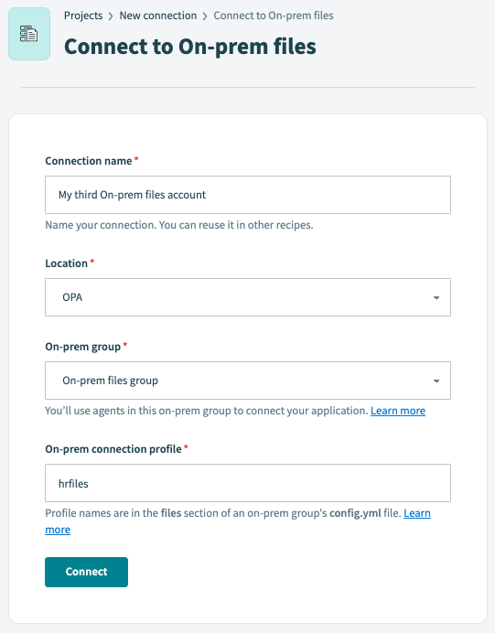Image resolution: width=495 pixels, height=633 pixels.
Task: Navigate to New connection breadcrumb
Action: coord(158,16)
